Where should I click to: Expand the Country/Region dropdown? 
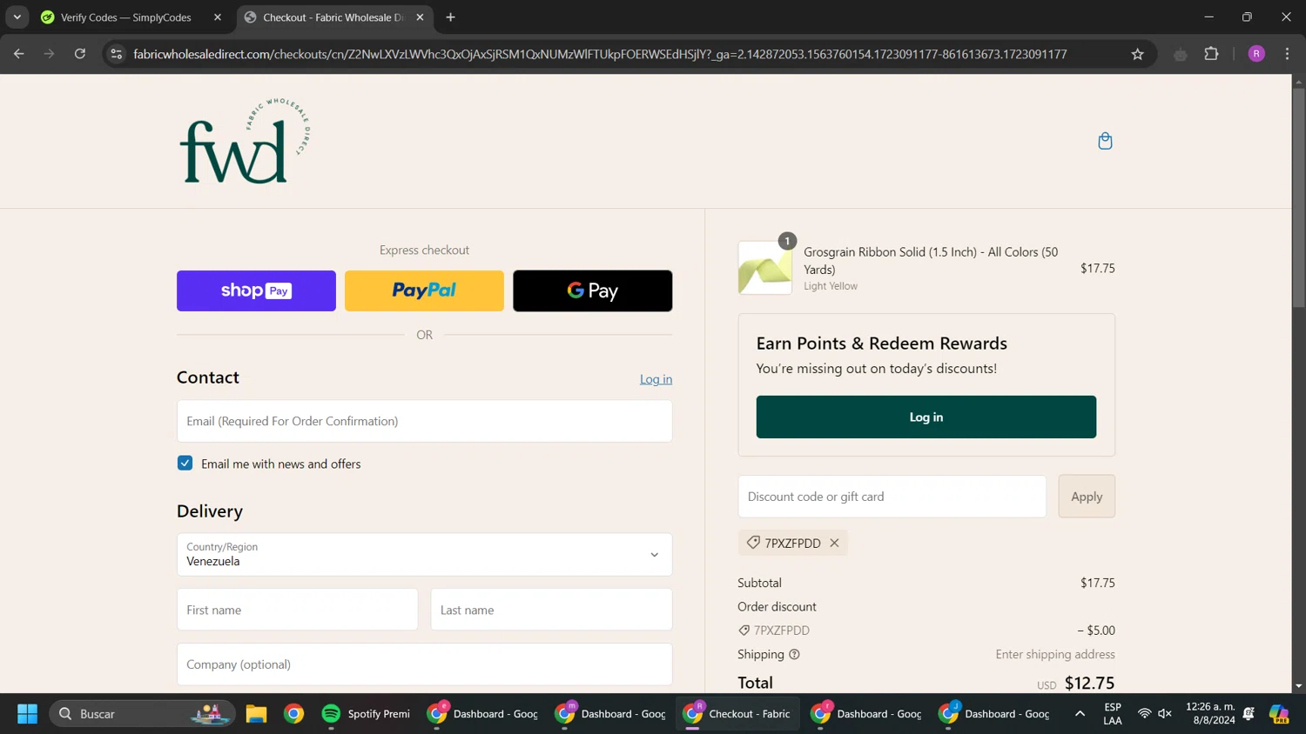425,555
